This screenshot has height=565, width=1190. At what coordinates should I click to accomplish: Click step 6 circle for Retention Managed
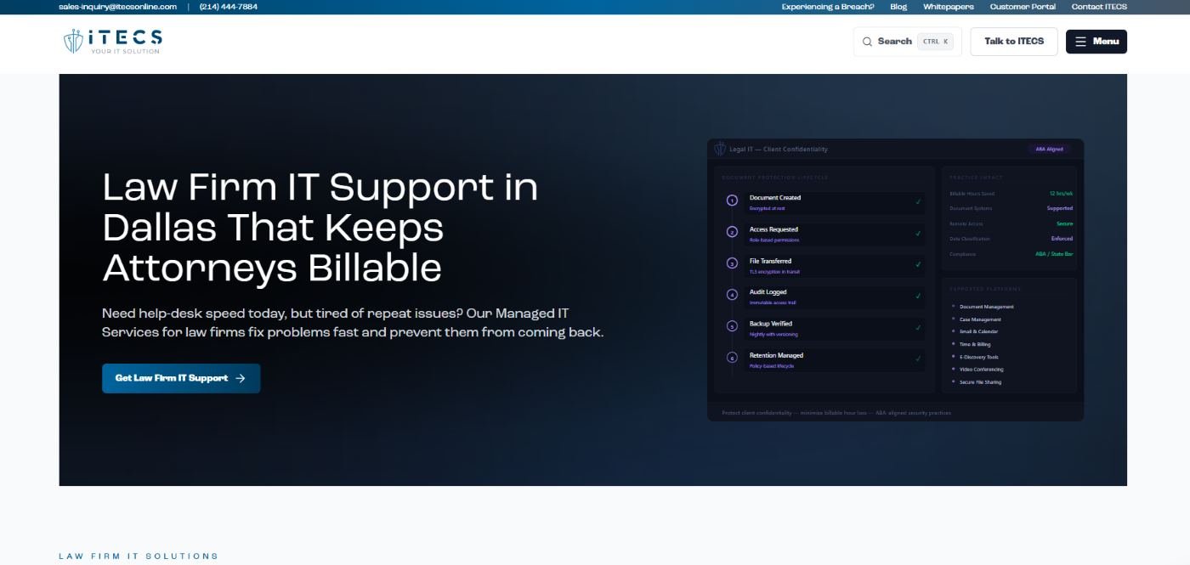point(732,358)
